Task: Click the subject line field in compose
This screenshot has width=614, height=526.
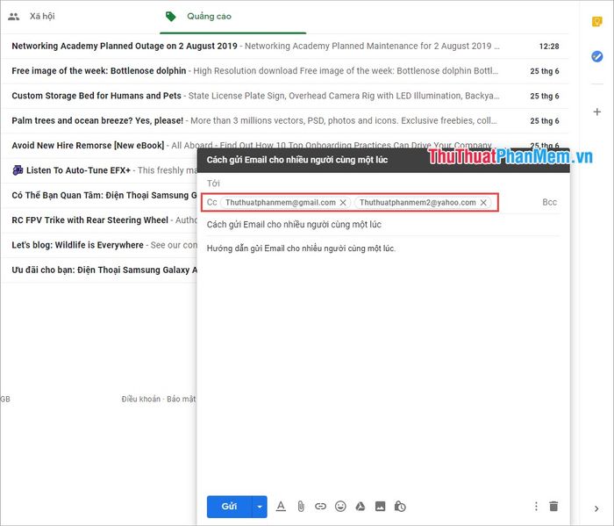Action: point(383,225)
